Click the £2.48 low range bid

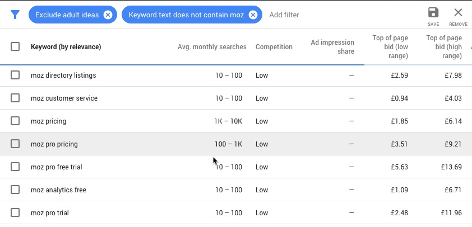[400, 213]
